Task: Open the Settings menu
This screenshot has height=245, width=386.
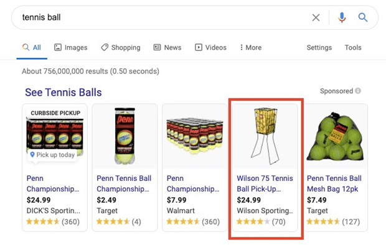Action: (x=319, y=47)
